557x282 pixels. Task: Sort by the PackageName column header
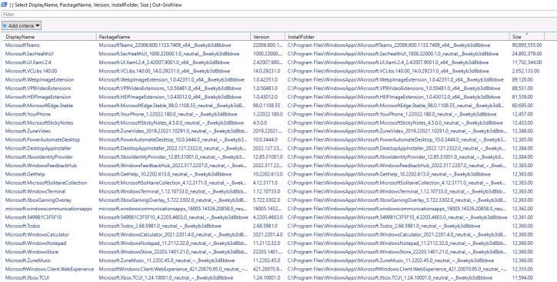tap(173, 37)
